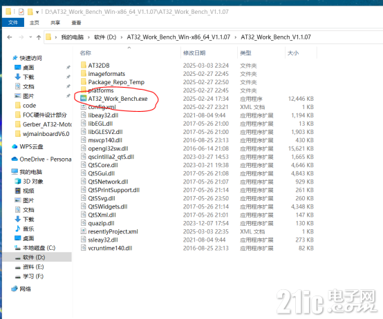Image resolution: width=383 pixels, height=319 pixels.
Task: Sort files by 修改日期 column header
Action: point(194,53)
